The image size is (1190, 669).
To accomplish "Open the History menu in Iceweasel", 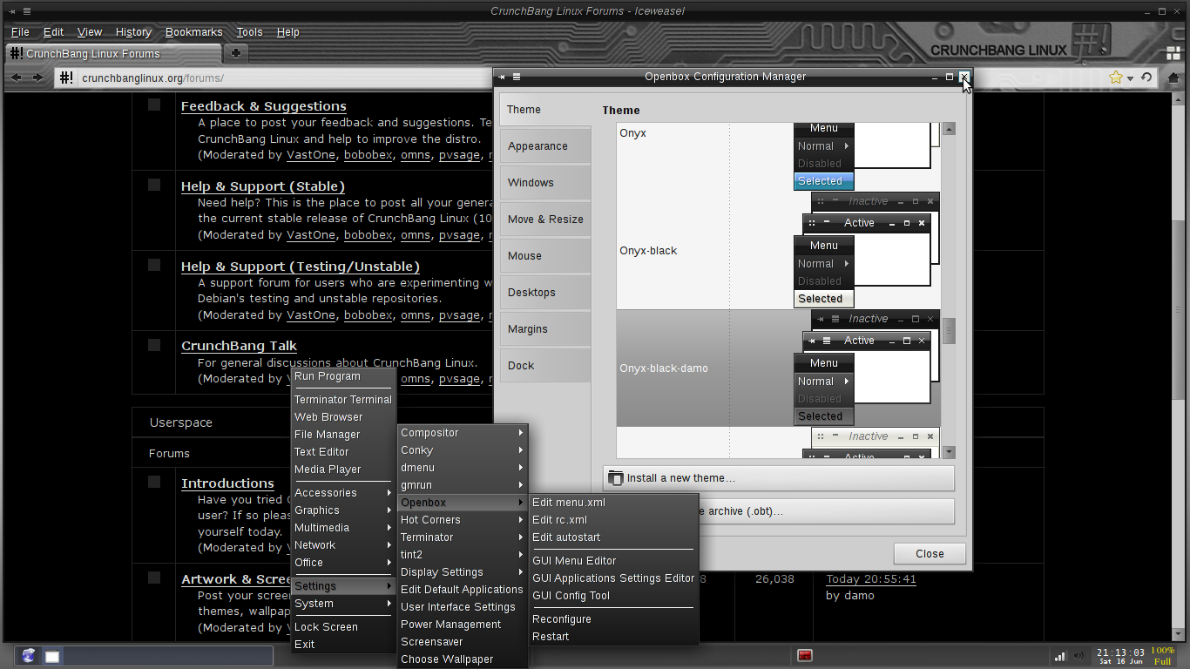I will coord(133,32).
